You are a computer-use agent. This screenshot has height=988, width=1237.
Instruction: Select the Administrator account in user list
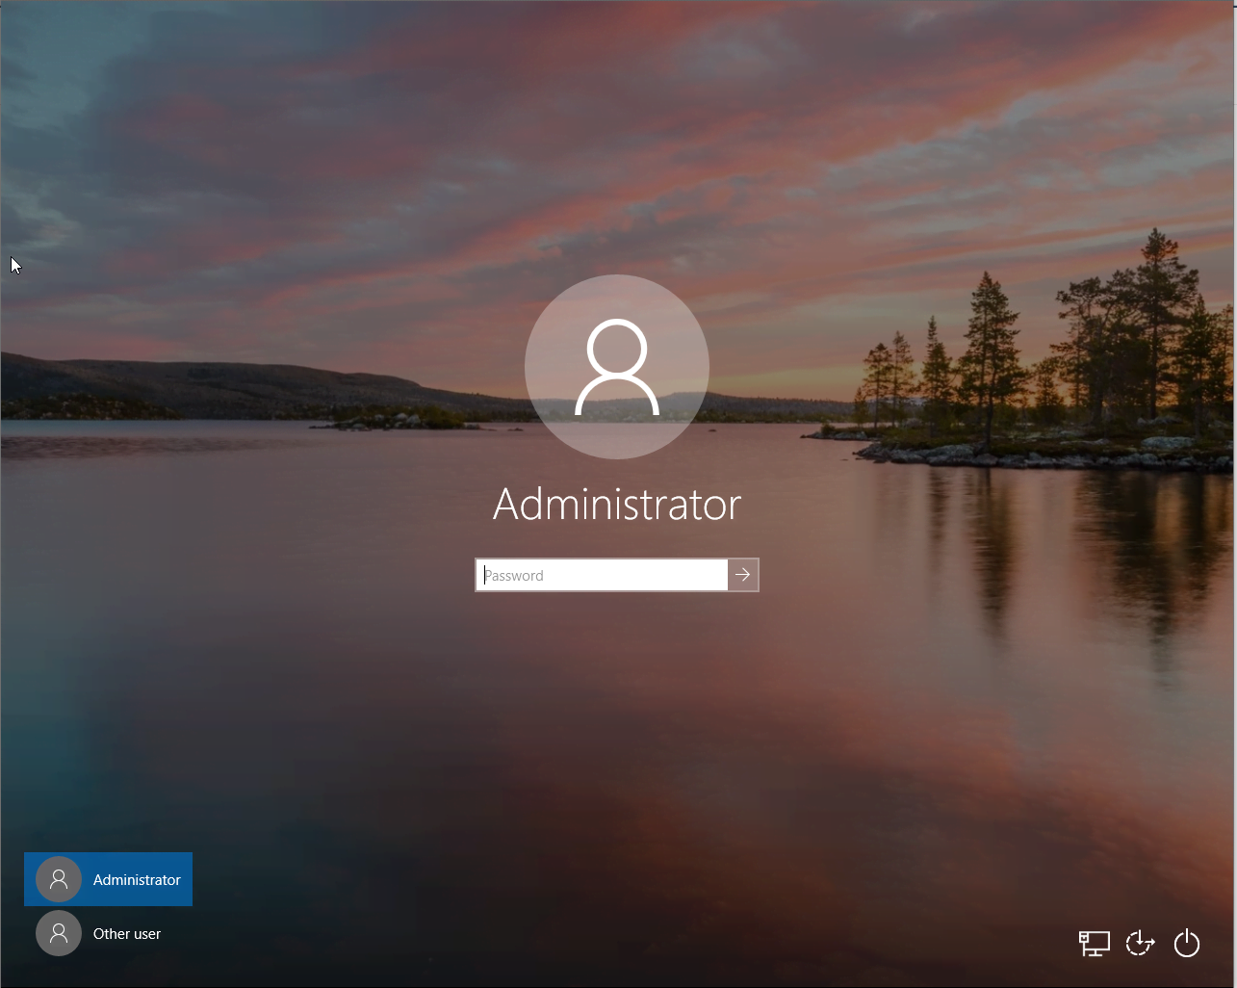tap(108, 879)
